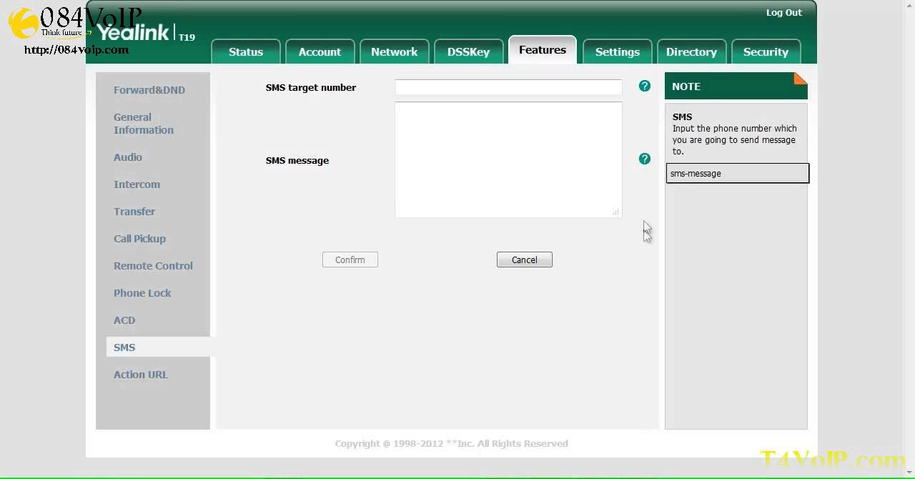Open Transfer settings in the sidebar
The image size is (915, 479).
pos(134,212)
